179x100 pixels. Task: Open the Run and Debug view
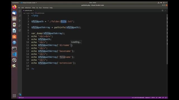point(20,26)
